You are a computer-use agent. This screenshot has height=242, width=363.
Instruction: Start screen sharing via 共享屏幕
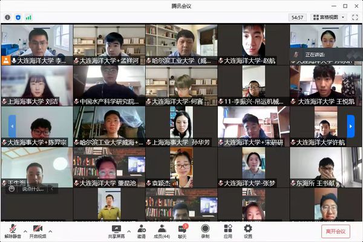pyautogui.click(x=116, y=231)
